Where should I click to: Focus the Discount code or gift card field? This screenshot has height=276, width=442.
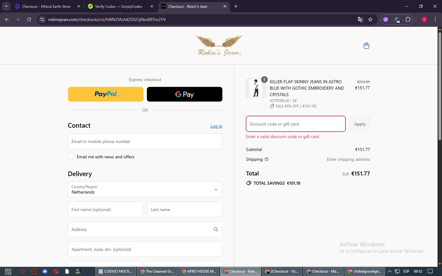tap(296, 124)
